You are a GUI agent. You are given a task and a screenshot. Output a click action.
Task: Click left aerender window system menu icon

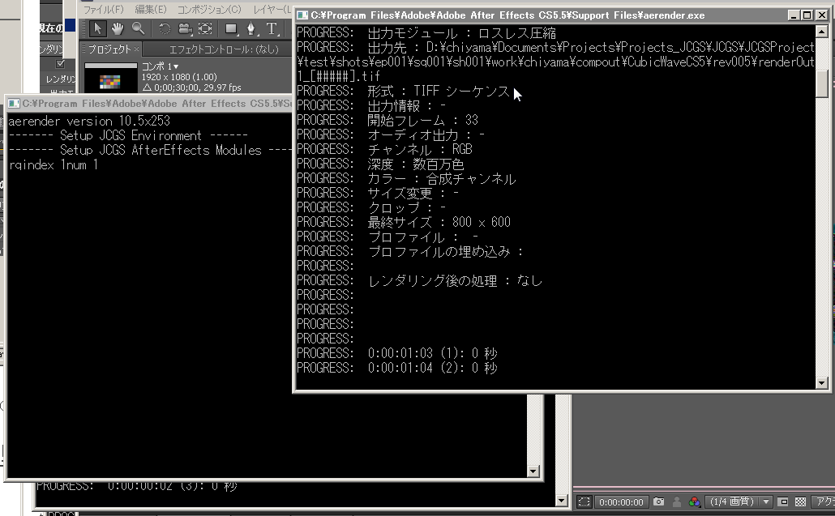14,103
